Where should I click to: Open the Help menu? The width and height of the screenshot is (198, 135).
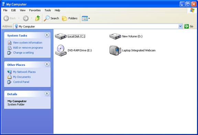57,10
